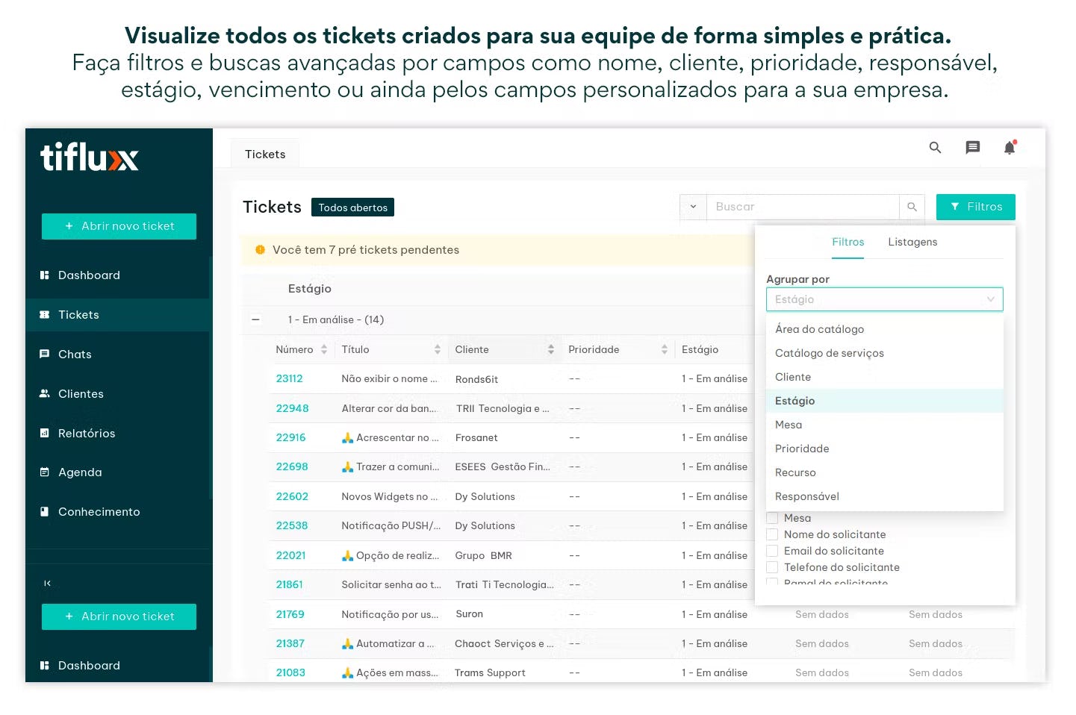
Task: Open ticket number 22602
Action: (292, 496)
